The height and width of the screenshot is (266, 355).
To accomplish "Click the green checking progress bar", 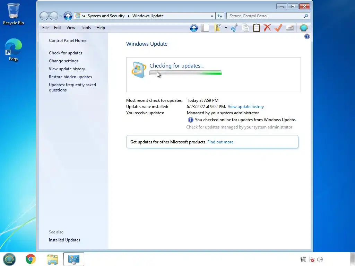I will [185, 73].
